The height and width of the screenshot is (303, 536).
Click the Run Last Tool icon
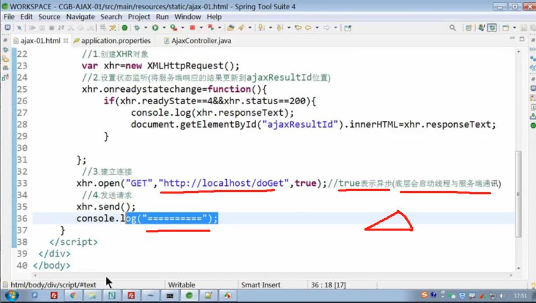[x=174, y=28]
